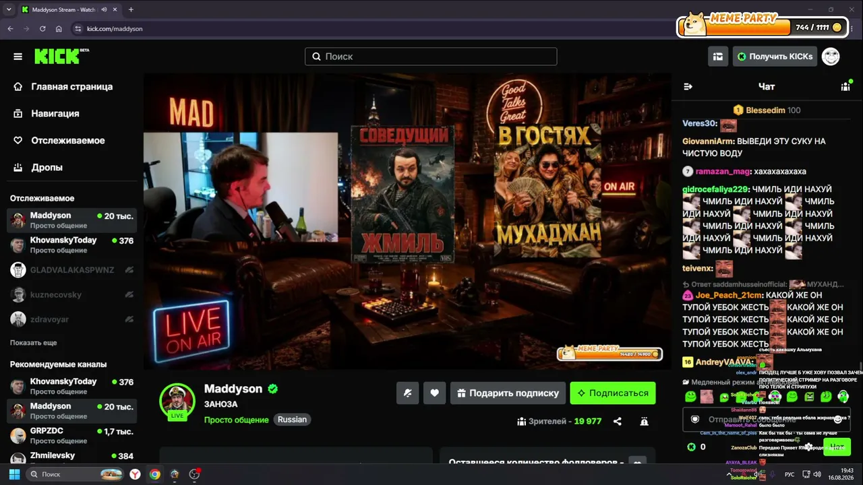Mute the Maddyson Stream tab audio

pyautogui.click(x=103, y=9)
